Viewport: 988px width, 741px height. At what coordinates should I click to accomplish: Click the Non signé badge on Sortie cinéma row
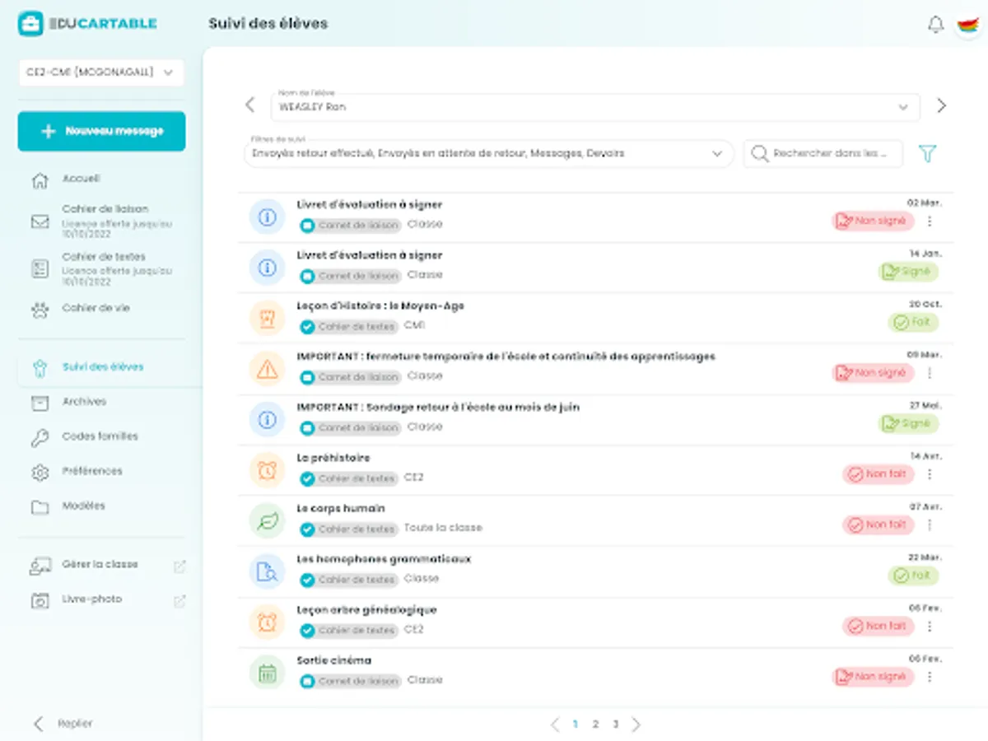(x=873, y=677)
